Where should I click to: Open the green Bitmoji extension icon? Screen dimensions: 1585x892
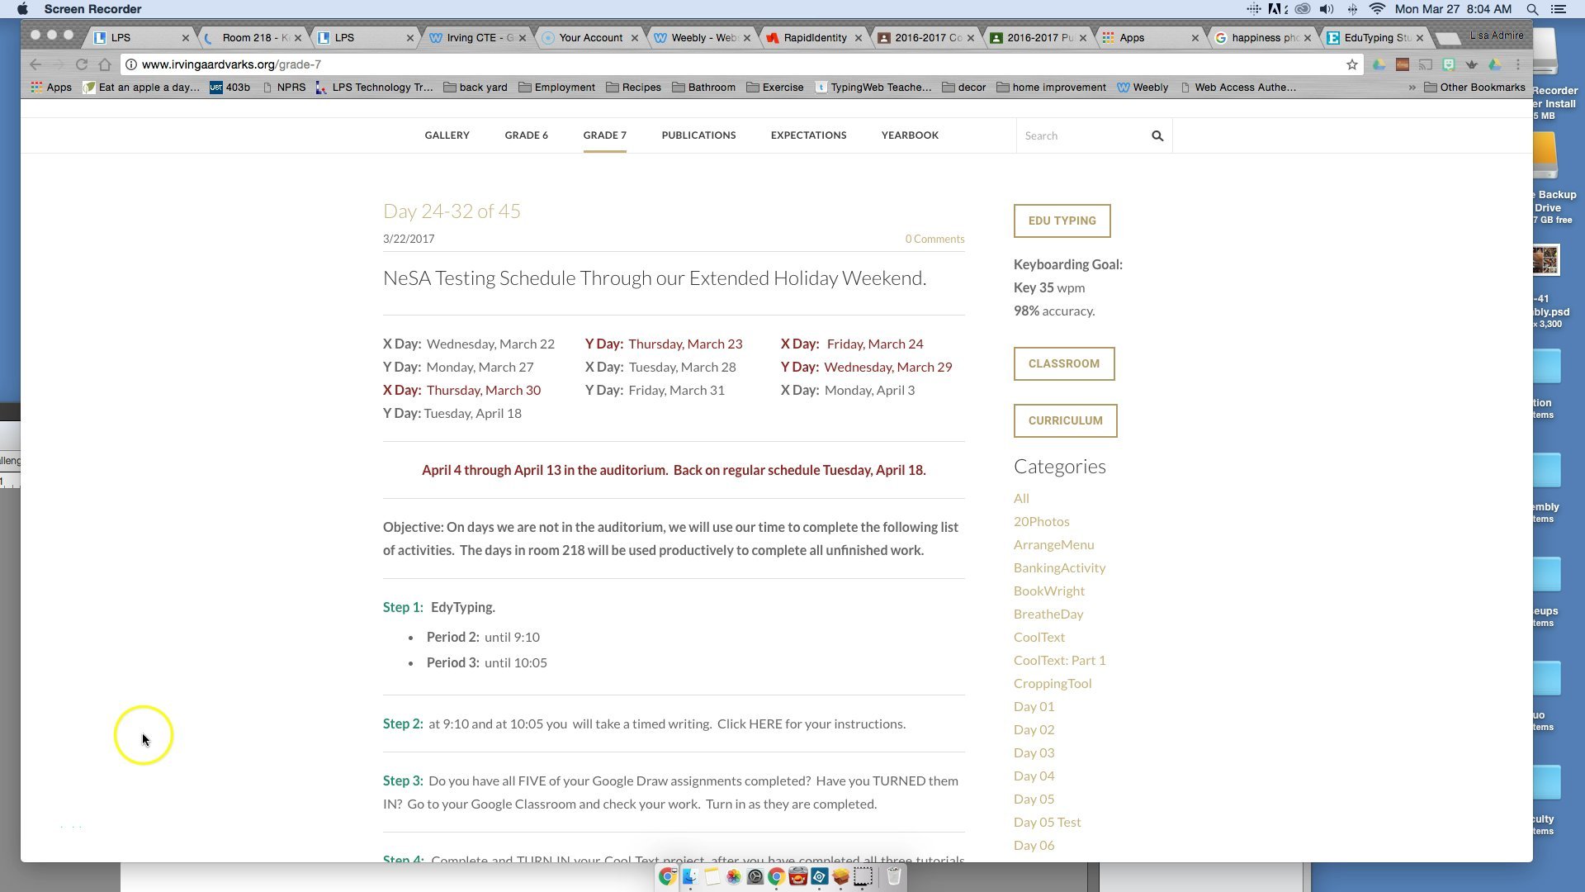click(x=1448, y=64)
